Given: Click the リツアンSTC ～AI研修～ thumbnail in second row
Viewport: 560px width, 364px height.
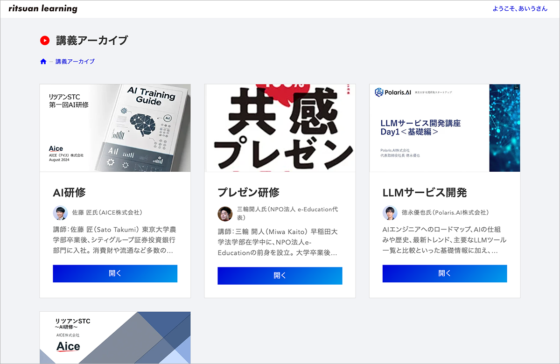Looking at the screenshot, I should point(115,338).
